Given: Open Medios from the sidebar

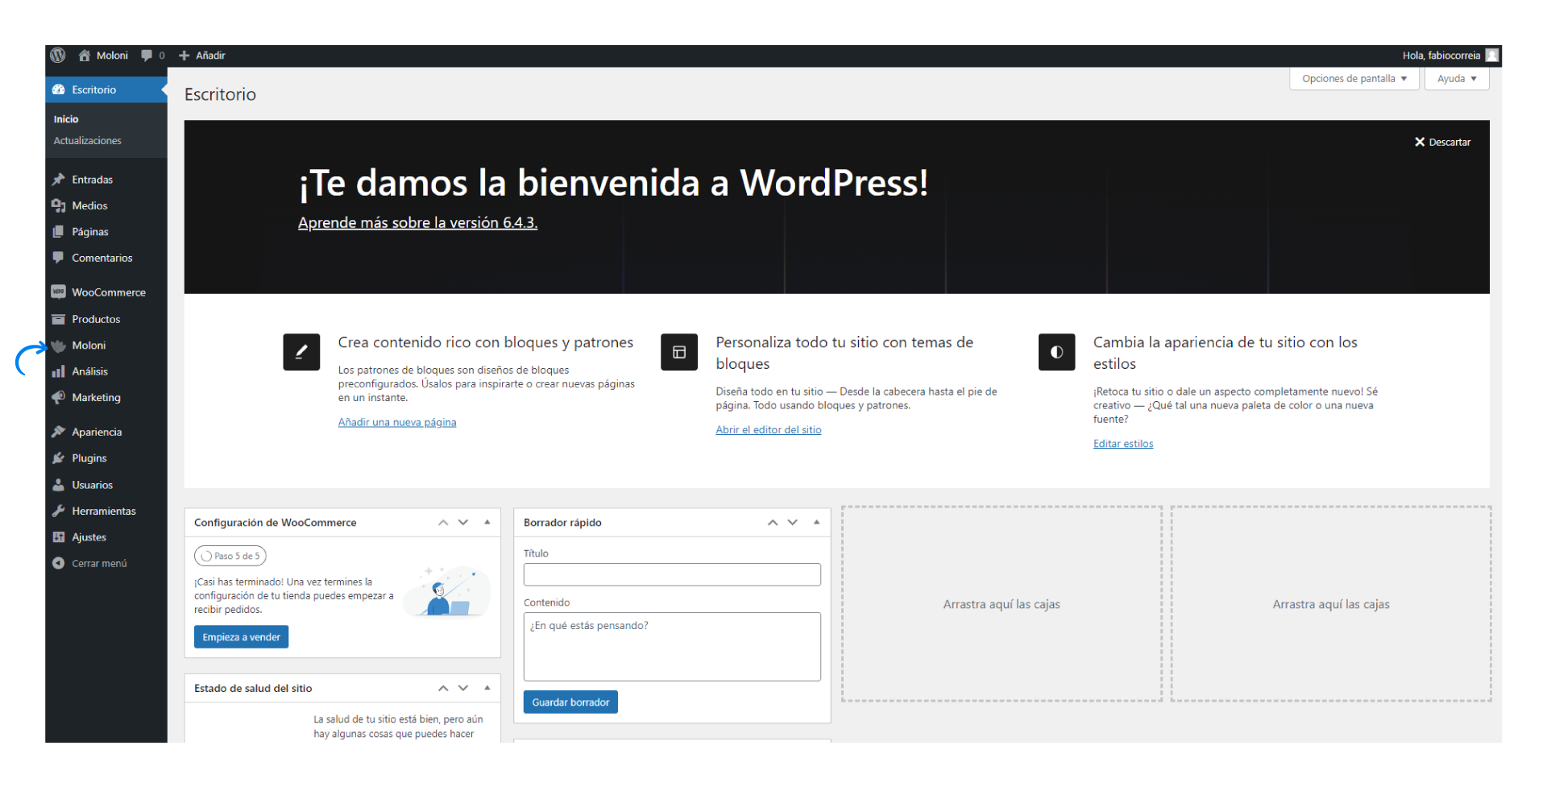Looking at the screenshot, I should tap(59, 205).
